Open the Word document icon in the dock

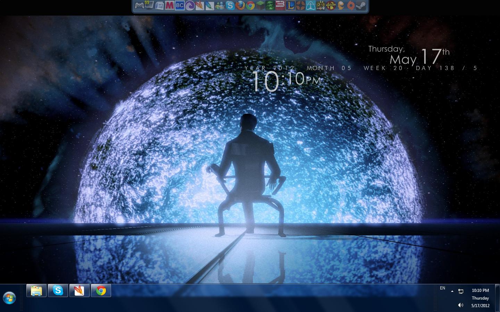[x=159, y=6]
